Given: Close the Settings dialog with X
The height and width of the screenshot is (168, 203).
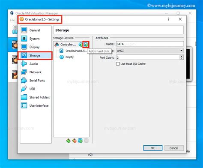Looking at the screenshot, I should (x=180, y=19).
